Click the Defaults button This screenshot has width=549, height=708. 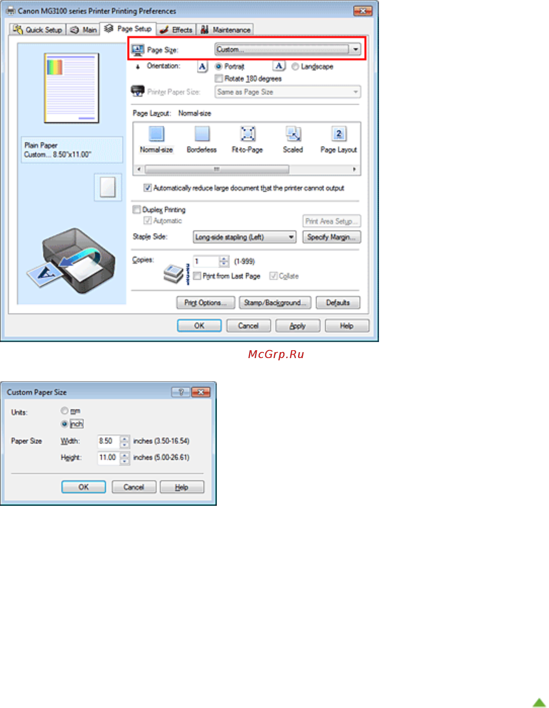coord(338,303)
